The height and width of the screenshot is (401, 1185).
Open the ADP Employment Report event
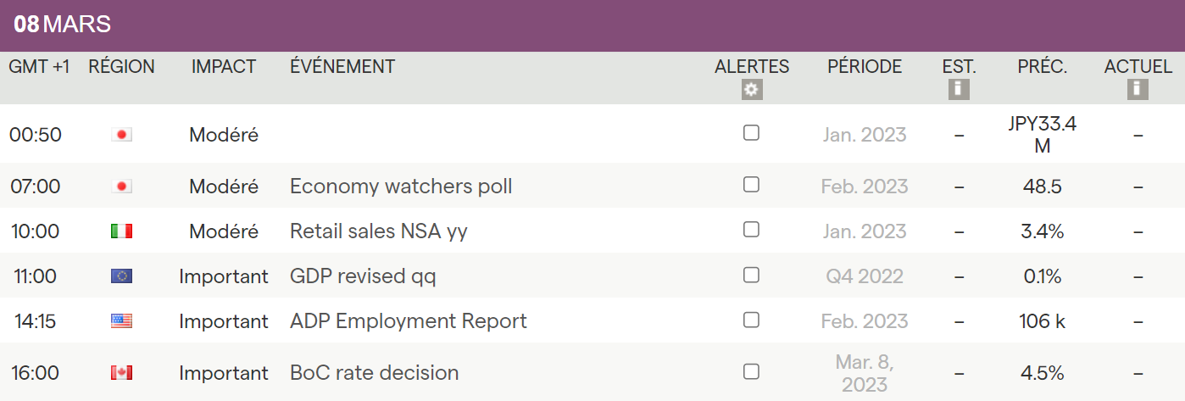click(x=408, y=321)
